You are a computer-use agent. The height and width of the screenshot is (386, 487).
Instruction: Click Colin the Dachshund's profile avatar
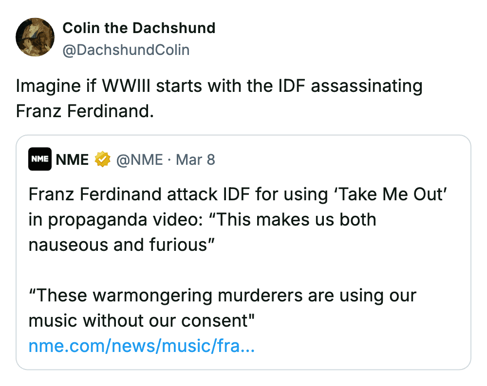tap(35, 37)
